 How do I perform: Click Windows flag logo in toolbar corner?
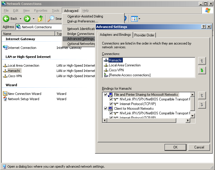tap(208, 10)
